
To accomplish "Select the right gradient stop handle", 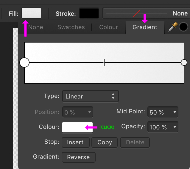I will click(184, 62).
